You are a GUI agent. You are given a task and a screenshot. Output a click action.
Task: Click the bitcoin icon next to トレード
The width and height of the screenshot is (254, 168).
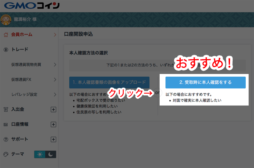click(x=5, y=50)
